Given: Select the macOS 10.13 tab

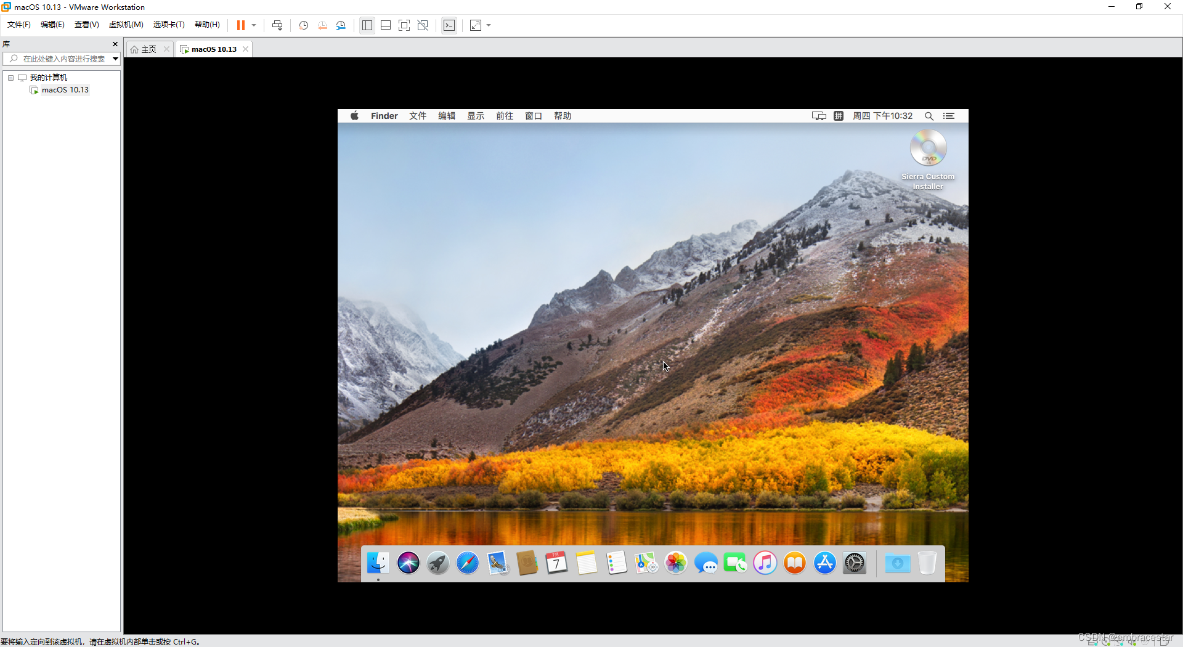Looking at the screenshot, I should [214, 49].
